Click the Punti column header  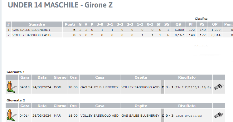[x=70, y=24]
